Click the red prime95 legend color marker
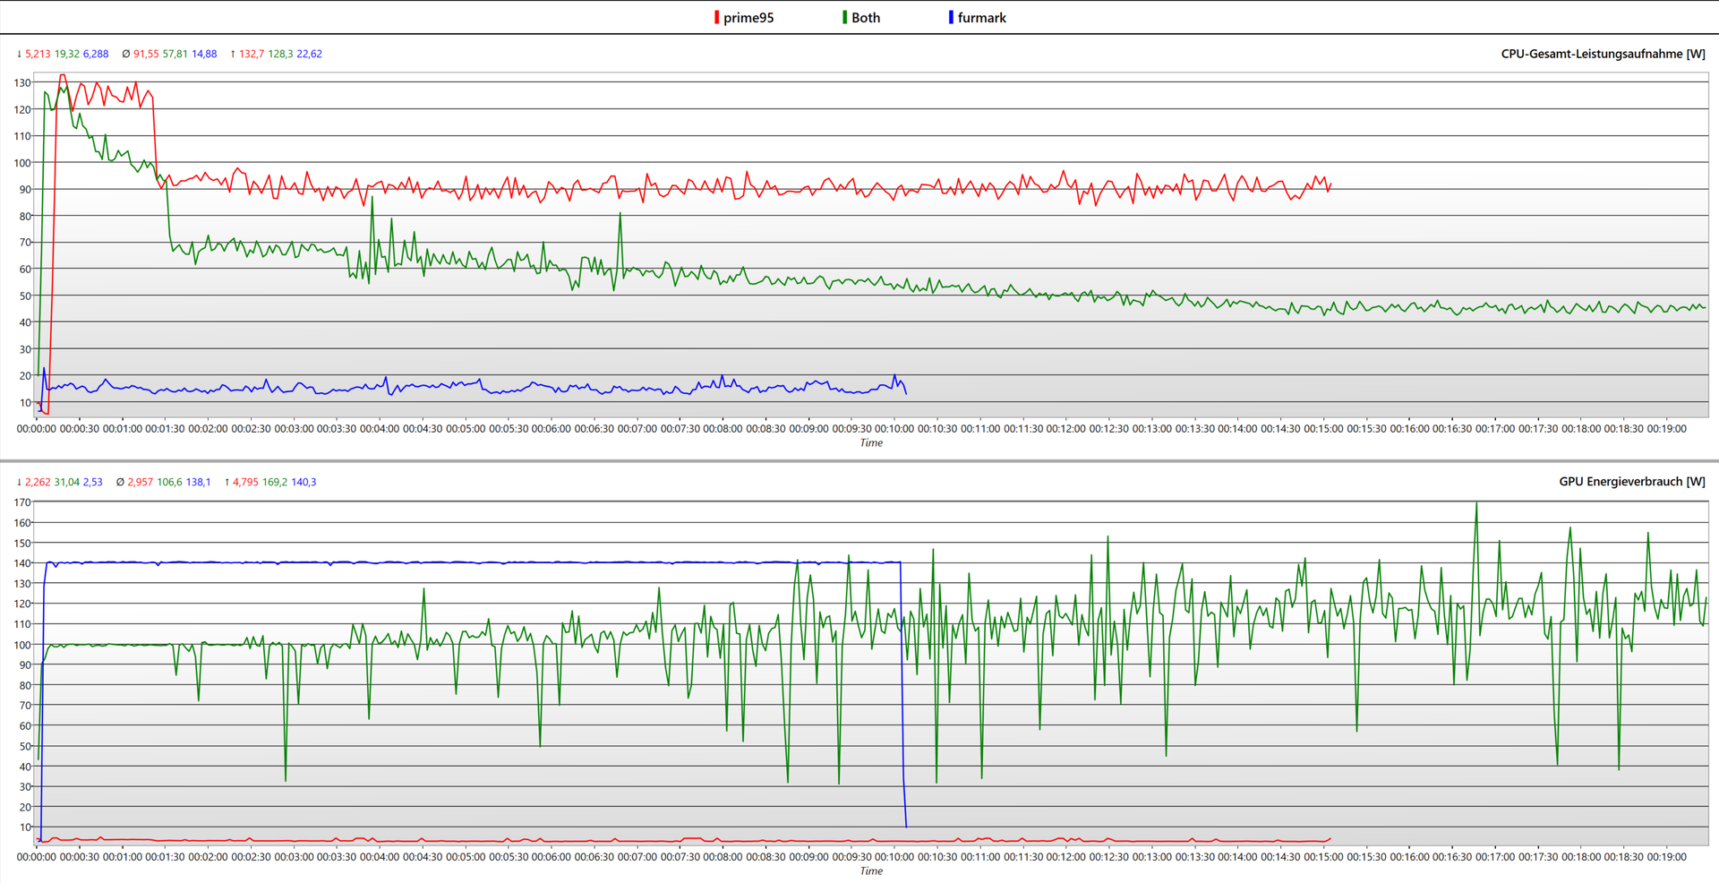Screen dimensions: 1719x883 click(716, 18)
